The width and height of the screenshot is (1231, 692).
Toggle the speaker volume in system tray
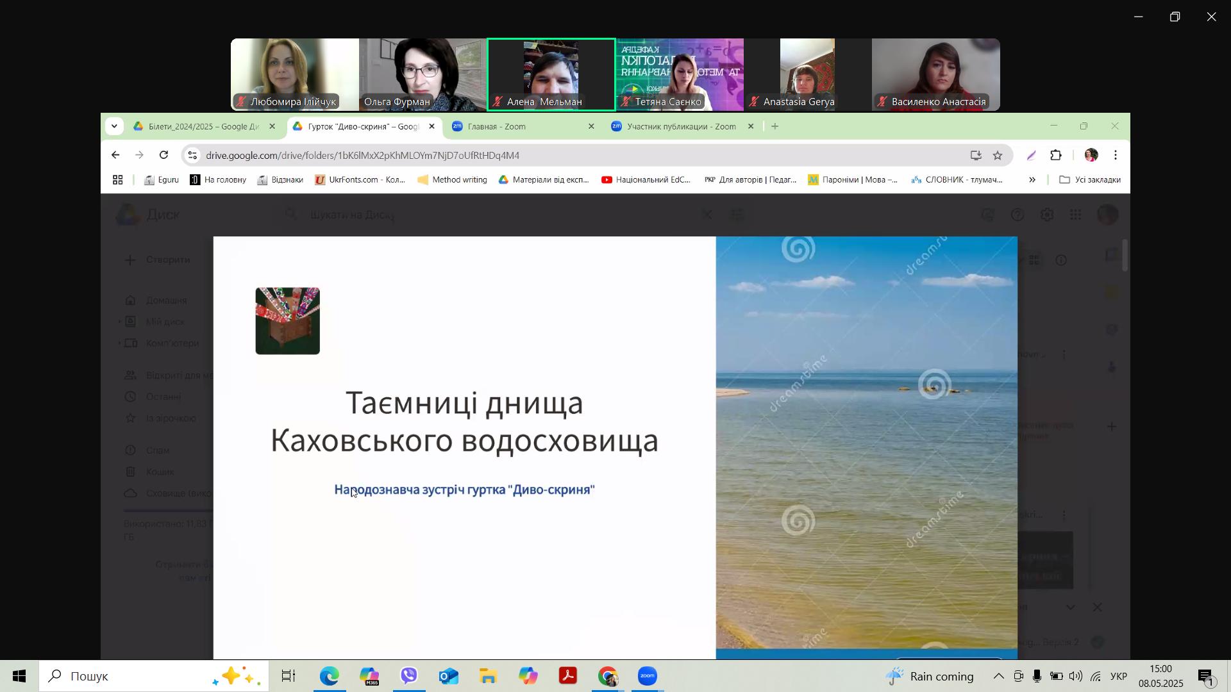click(1076, 675)
